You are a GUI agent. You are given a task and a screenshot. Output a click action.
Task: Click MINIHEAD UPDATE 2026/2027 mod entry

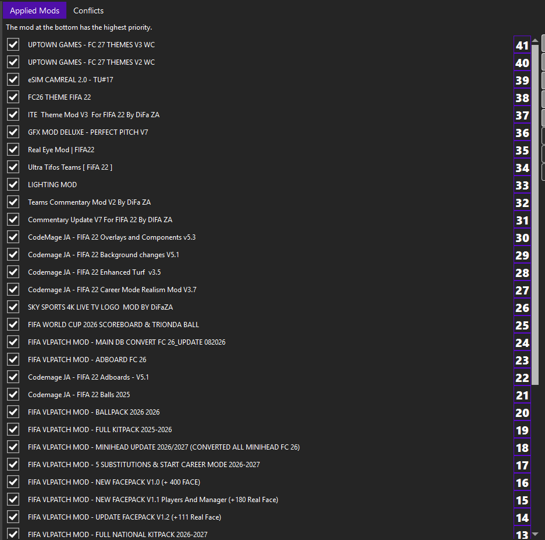pyautogui.click(x=164, y=447)
